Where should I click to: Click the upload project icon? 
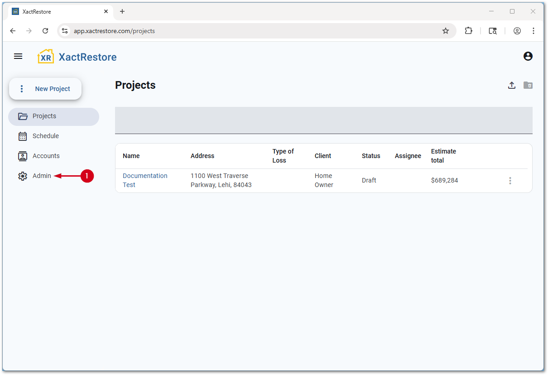[x=512, y=85]
